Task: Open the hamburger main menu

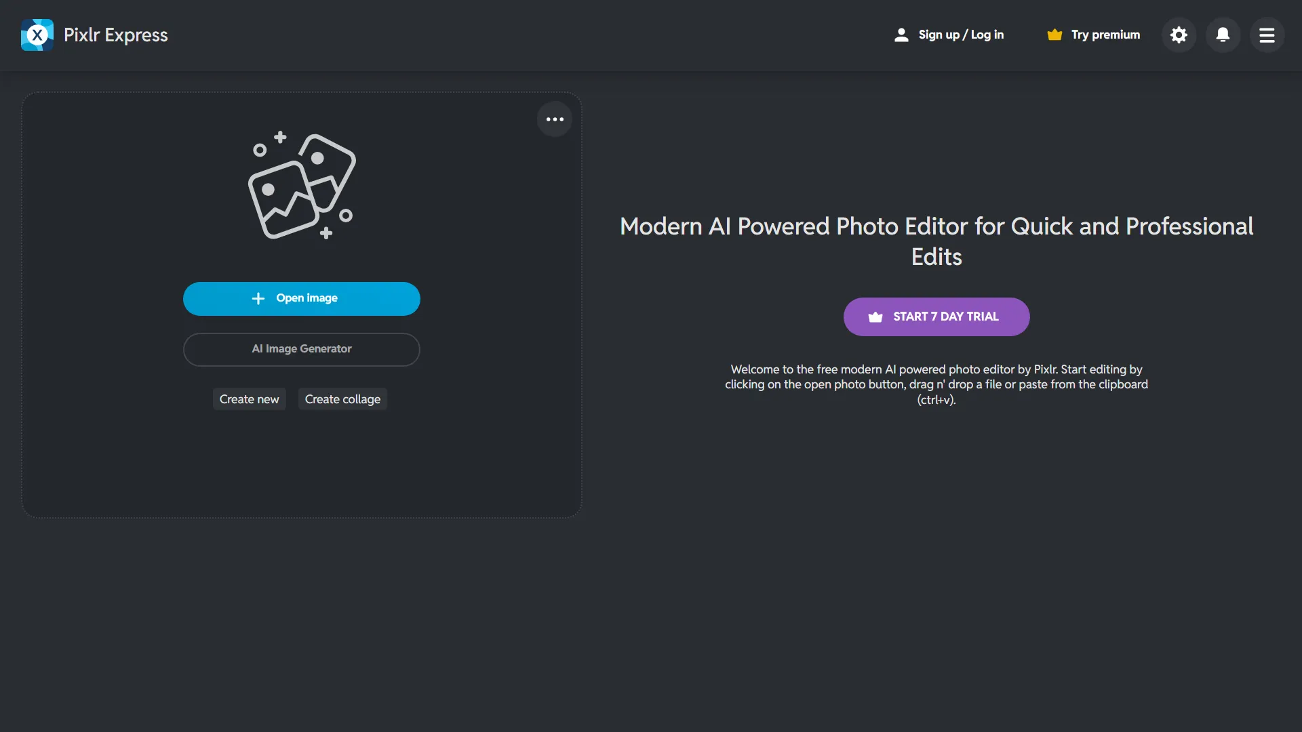Action: (1267, 35)
